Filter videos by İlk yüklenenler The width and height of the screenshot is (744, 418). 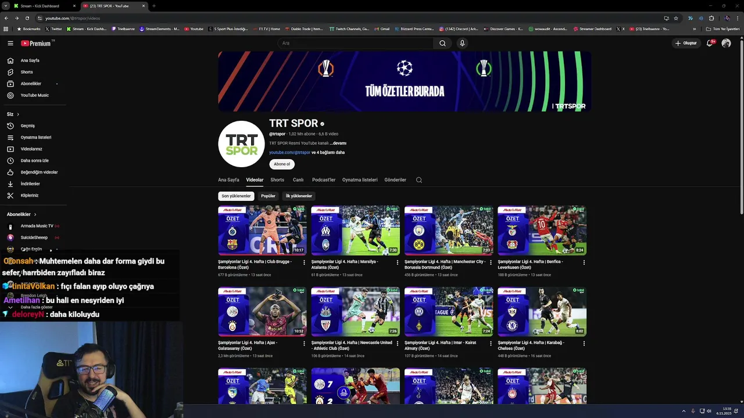(x=299, y=196)
